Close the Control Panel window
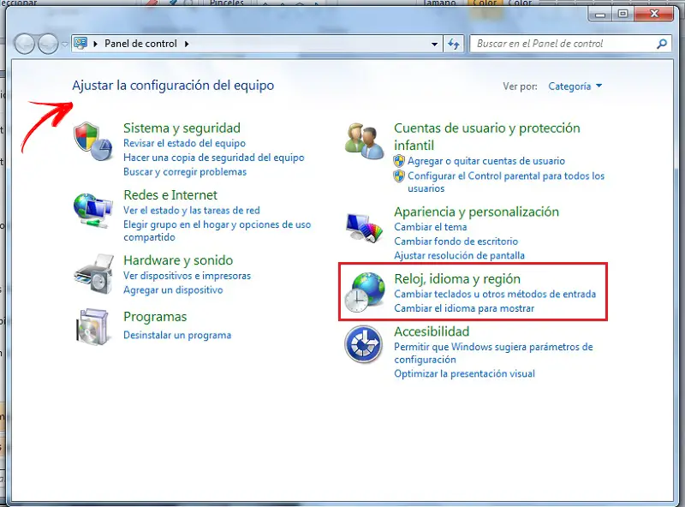This screenshot has width=685, height=507. pyautogui.click(x=654, y=14)
